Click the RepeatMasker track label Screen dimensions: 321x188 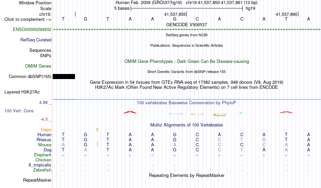pyautogui.click(x=37, y=180)
